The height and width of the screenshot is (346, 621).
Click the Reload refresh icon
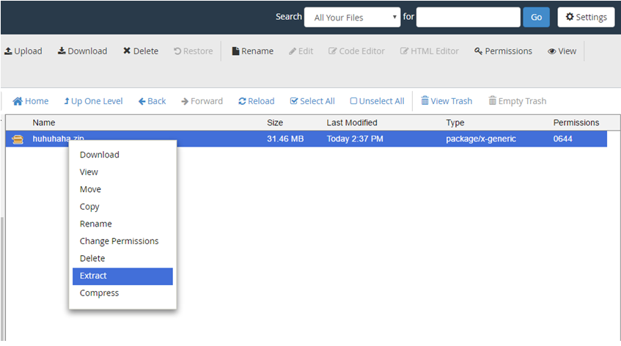click(x=243, y=101)
